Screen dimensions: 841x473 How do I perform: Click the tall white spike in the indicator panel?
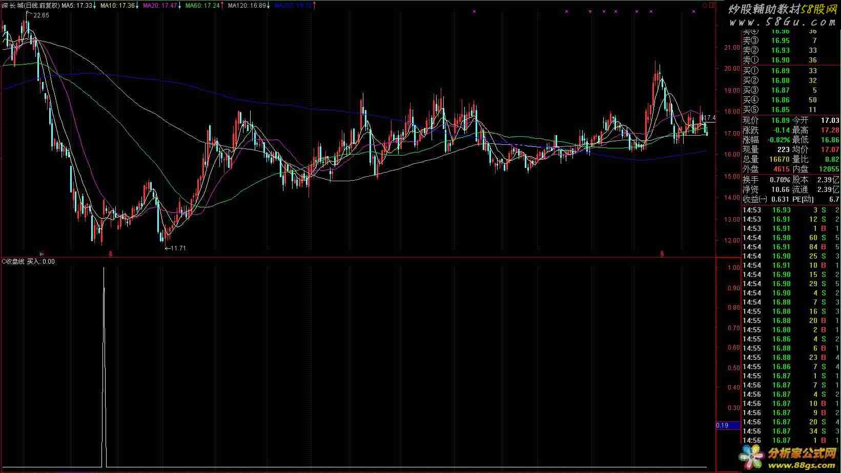tap(105, 366)
